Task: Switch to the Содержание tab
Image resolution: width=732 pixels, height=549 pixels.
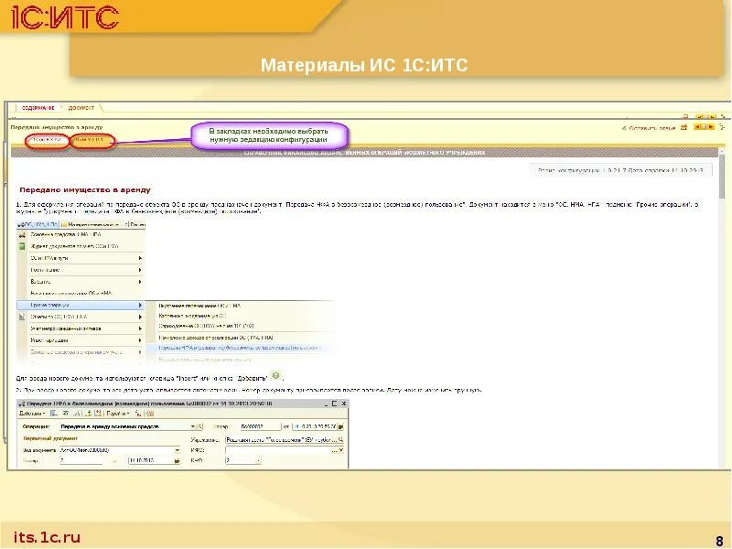Action: coord(38,108)
